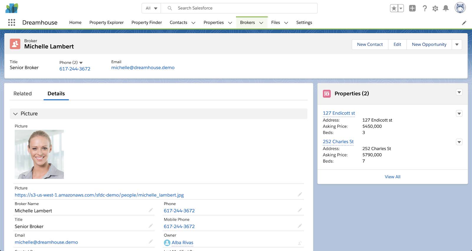Expand the Files tab chevron menu
The height and width of the screenshot is (251, 472).
coord(286,23)
